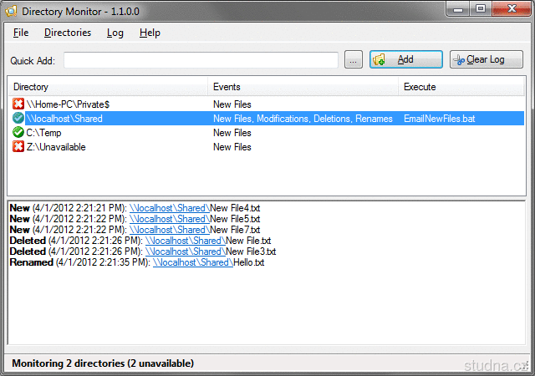The image size is (535, 376).
Task: Select the C:\Temp directory row
Action: [266, 133]
